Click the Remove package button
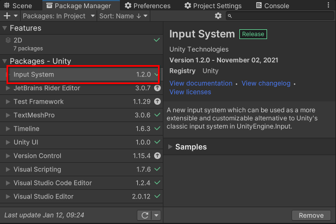 point(311,215)
